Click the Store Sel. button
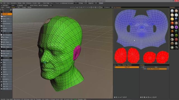This screenshot has height=100, width=179. (6, 84)
